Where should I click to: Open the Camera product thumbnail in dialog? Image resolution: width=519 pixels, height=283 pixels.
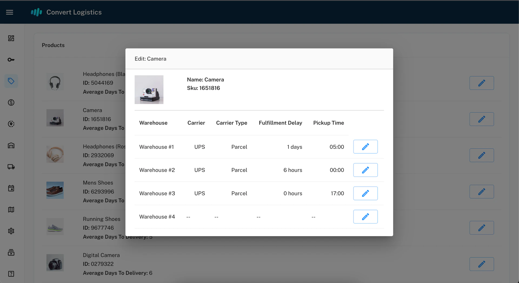pyautogui.click(x=149, y=89)
